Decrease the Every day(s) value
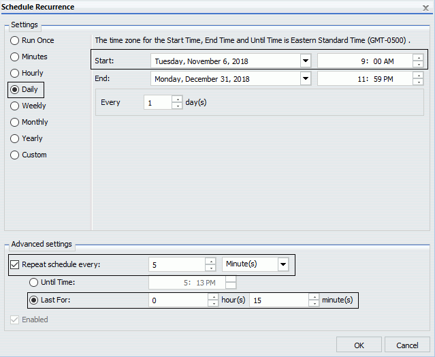This screenshot has height=357, width=435. pos(177,106)
